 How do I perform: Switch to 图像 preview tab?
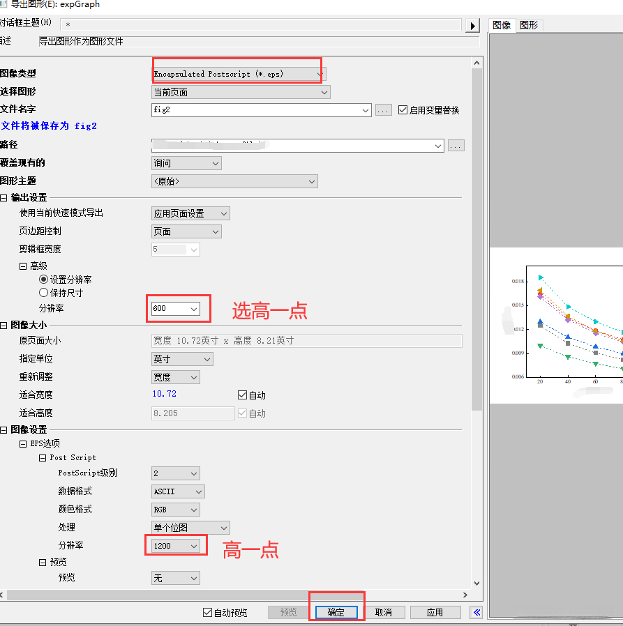click(x=502, y=25)
